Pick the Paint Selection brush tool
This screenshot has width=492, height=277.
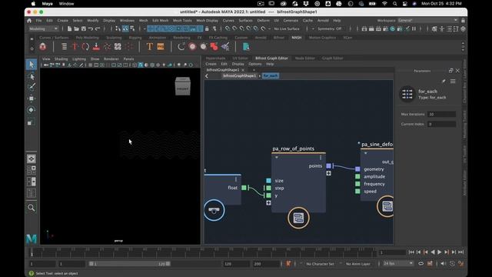[x=31, y=87]
